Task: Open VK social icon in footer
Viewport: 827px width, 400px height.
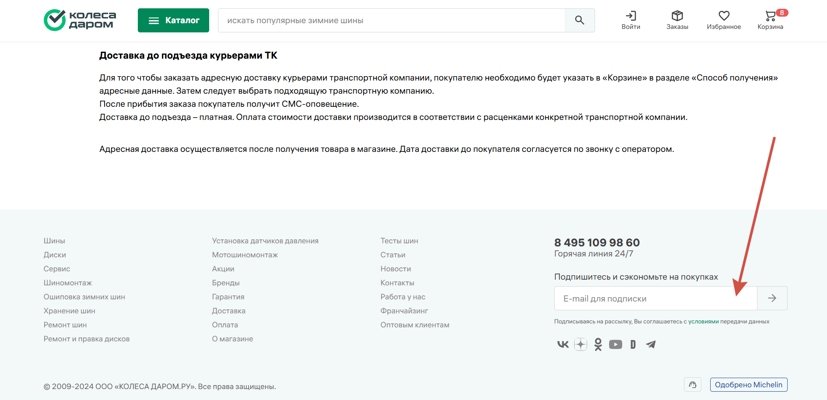Action: pos(563,344)
